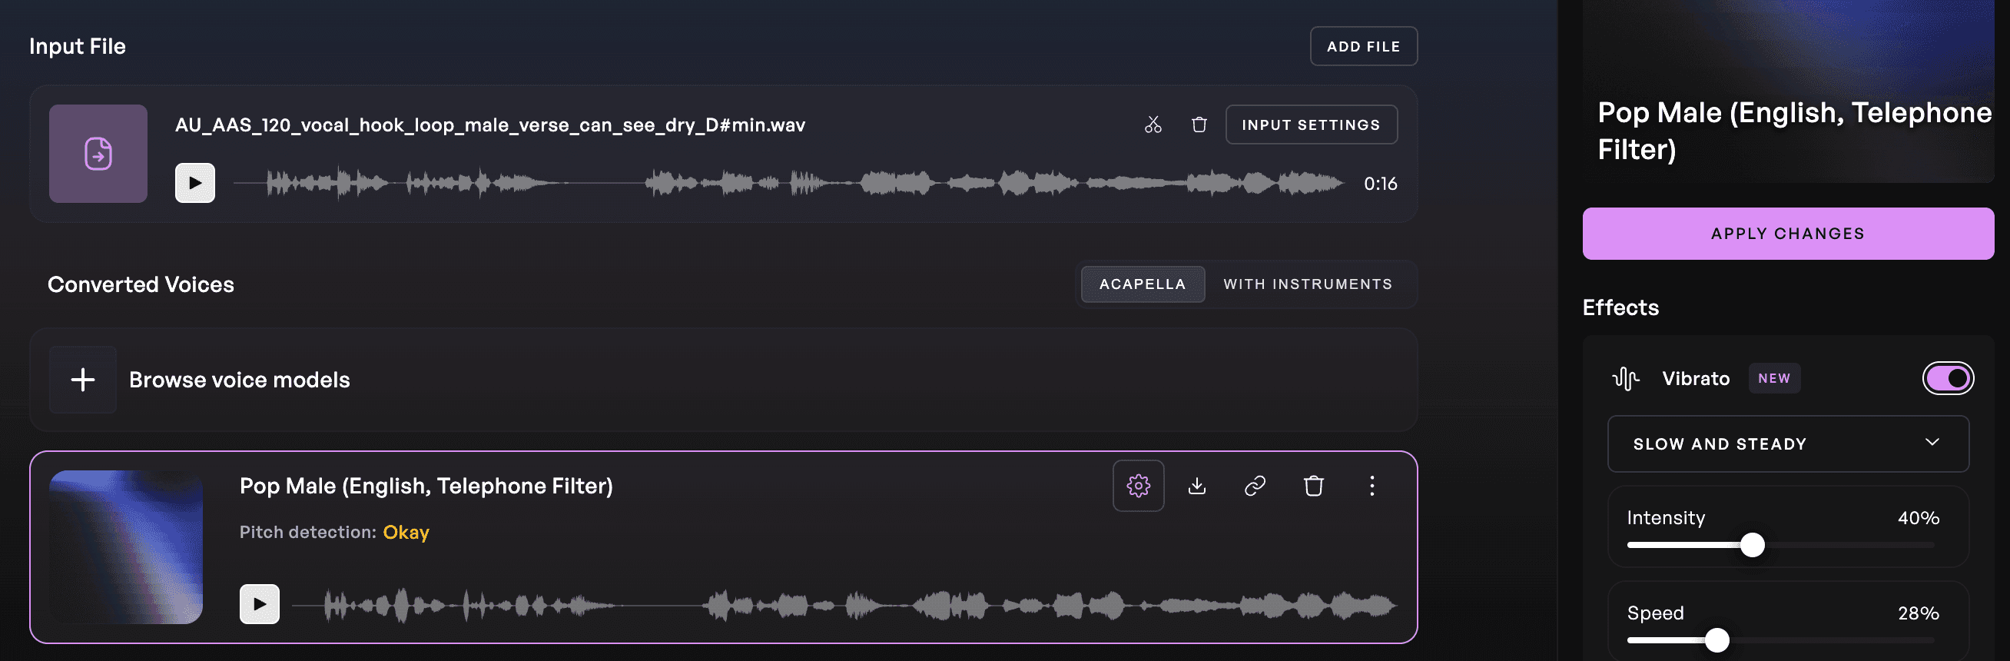Adjust the Intensity slider handle
This screenshot has width=2010, height=661.
tap(1753, 545)
